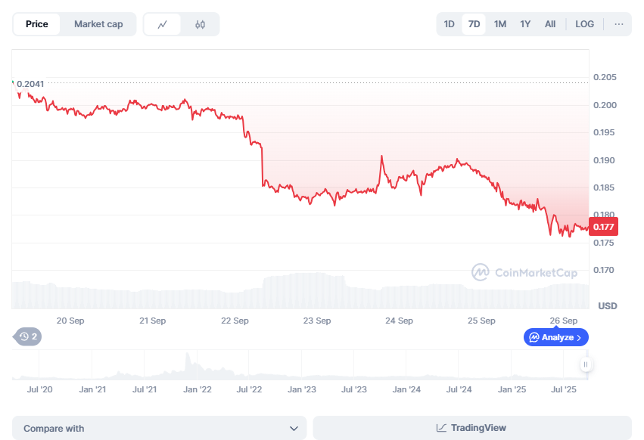Click the history events badge showing 2

29,336
